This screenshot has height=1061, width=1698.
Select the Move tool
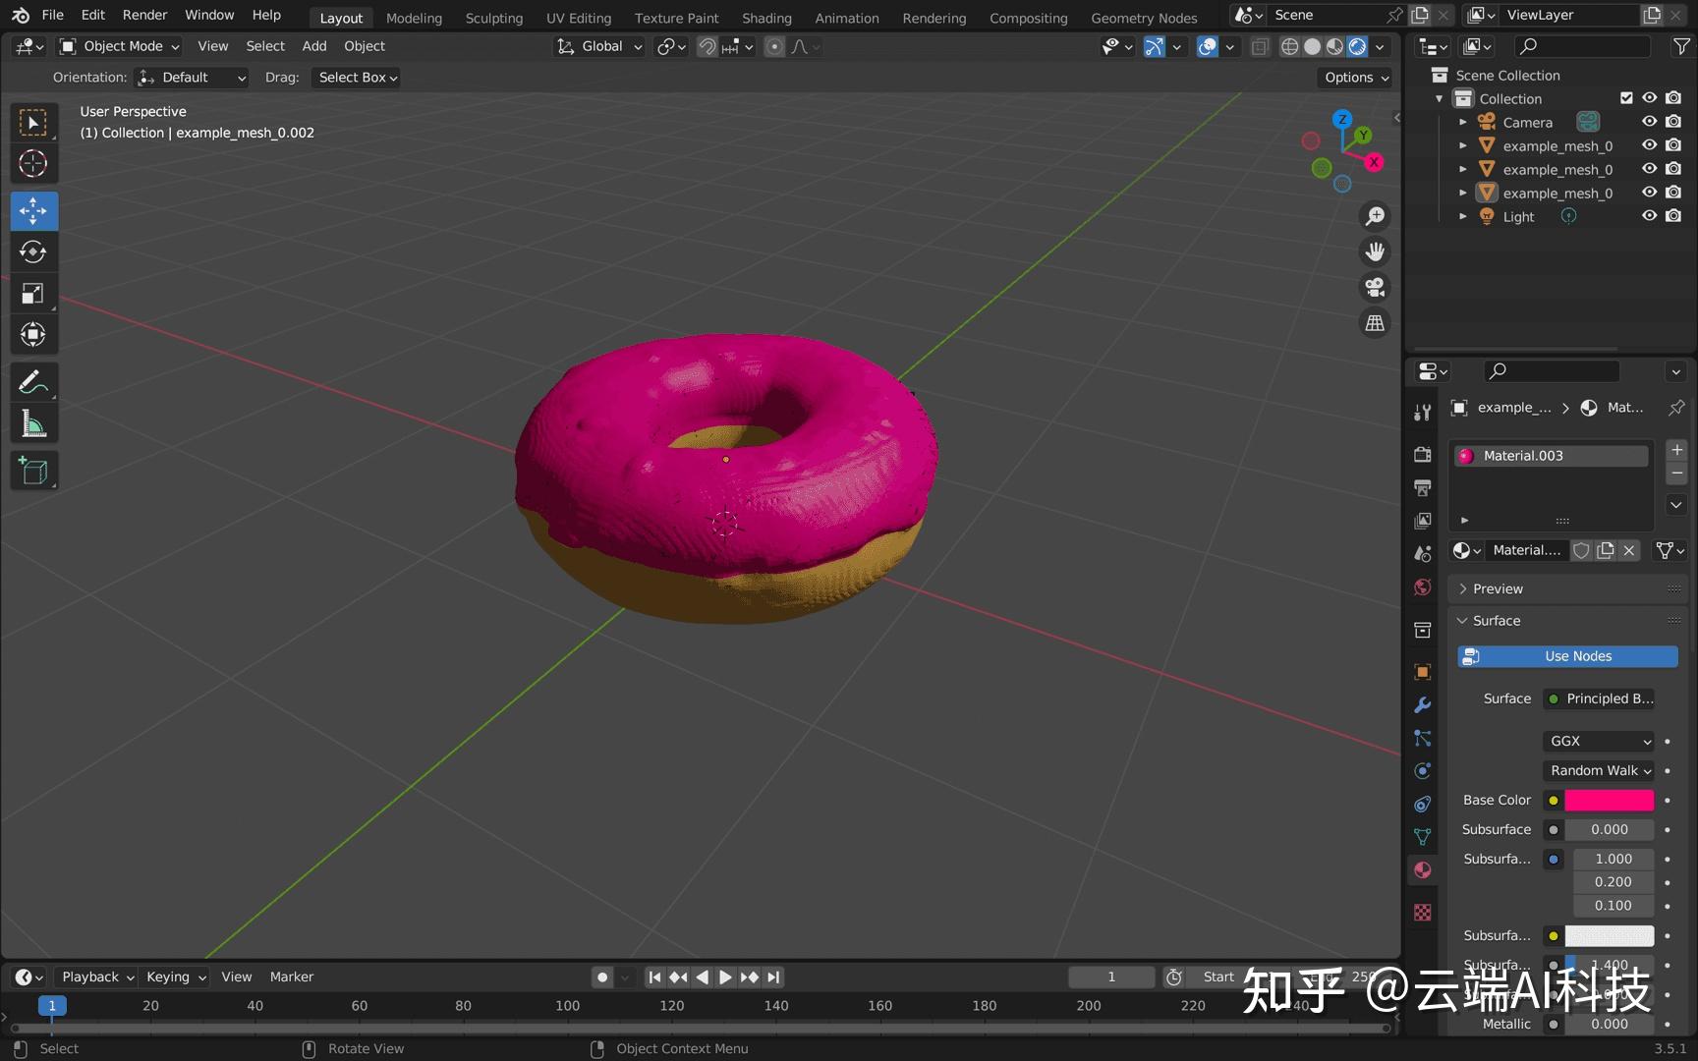pyautogui.click(x=33, y=210)
